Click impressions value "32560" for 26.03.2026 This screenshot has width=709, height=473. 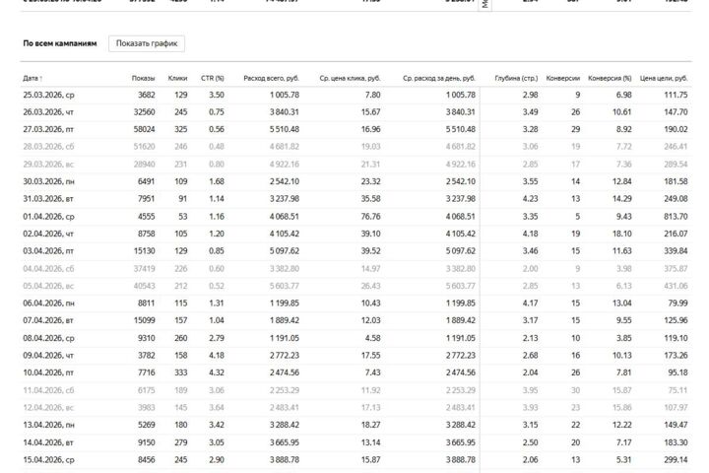point(144,112)
